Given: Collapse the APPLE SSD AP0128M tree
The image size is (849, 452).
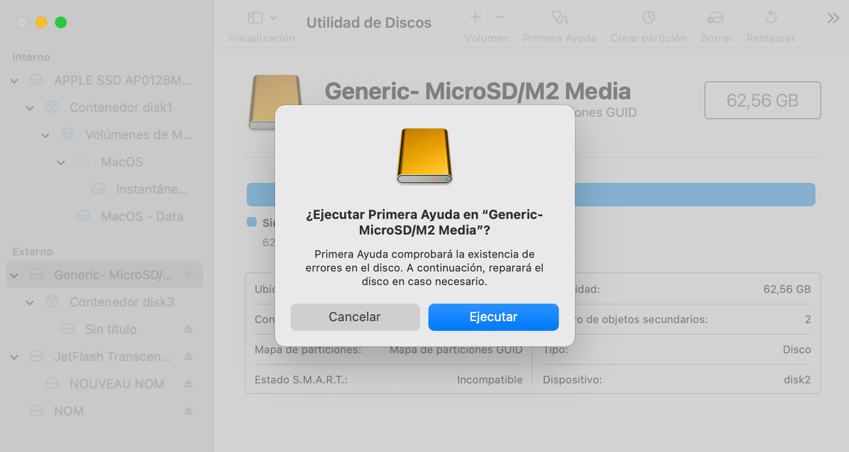Looking at the screenshot, I should pos(15,81).
